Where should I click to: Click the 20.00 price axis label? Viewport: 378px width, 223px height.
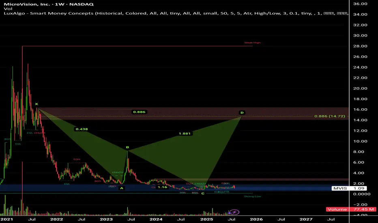coord(360,88)
